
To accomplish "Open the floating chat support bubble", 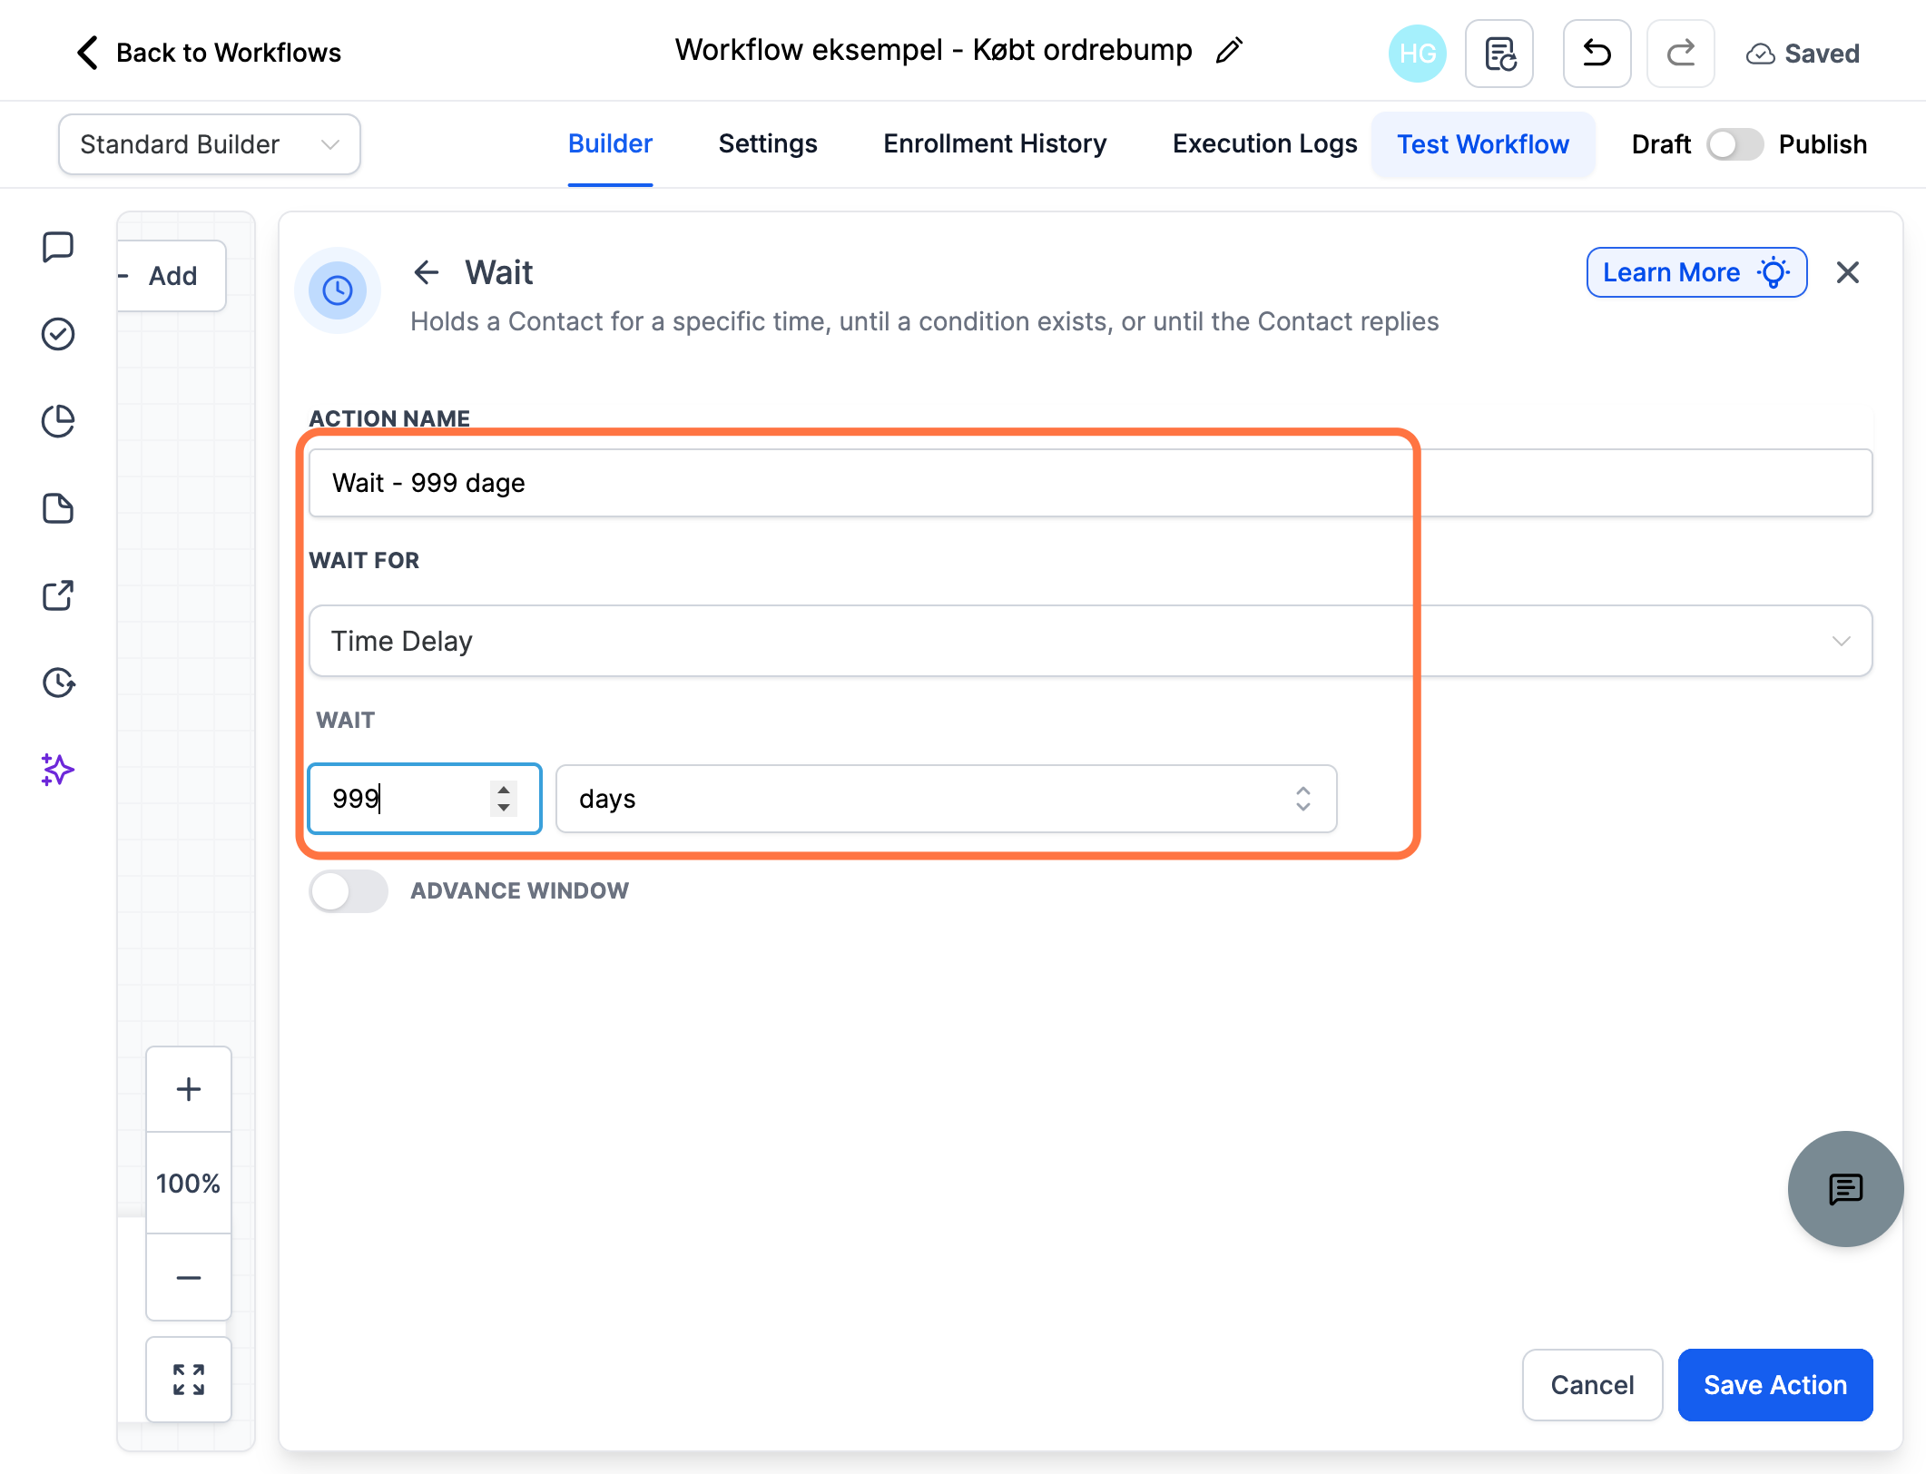I will click(x=1845, y=1188).
